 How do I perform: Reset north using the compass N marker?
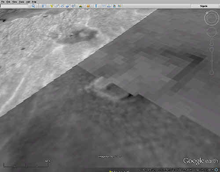tap(207, 13)
